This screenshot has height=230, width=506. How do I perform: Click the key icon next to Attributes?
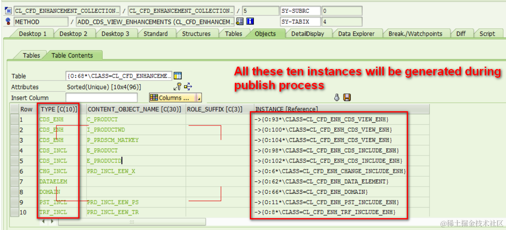(177, 86)
